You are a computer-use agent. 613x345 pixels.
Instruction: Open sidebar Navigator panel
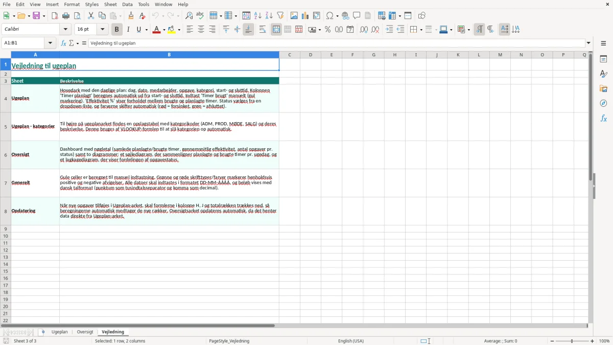pyautogui.click(x=603, y=104)
